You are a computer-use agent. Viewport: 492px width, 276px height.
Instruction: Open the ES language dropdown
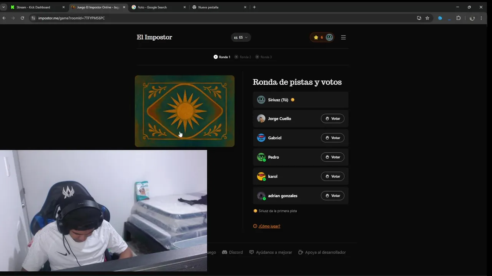pos(241,37)
